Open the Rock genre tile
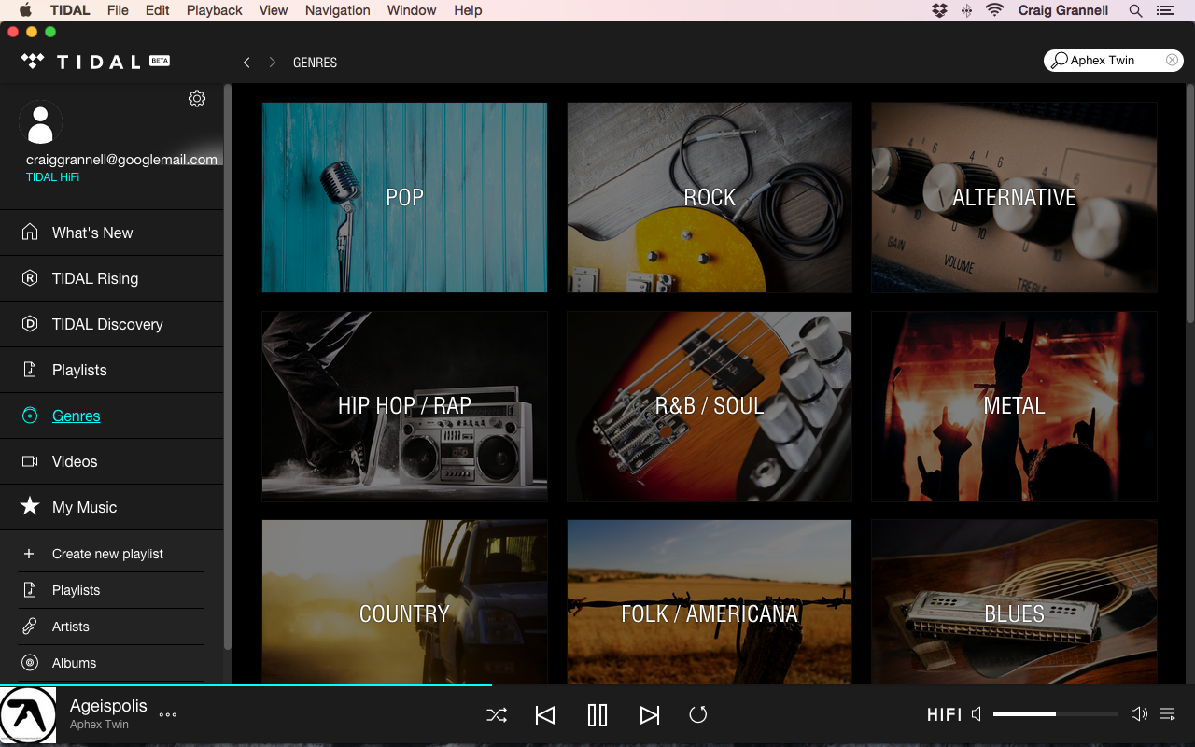The image size is (1195, 747). (710, 197)
